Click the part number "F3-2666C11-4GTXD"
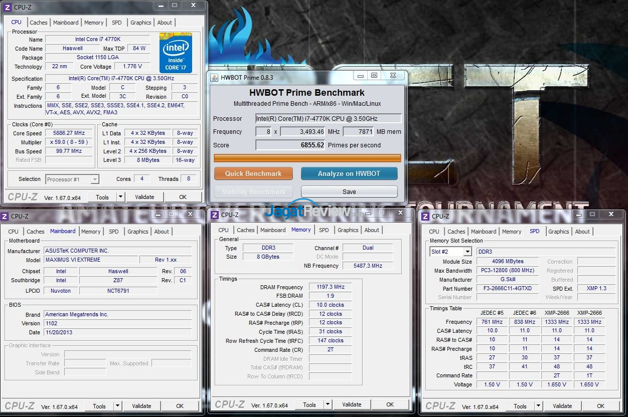Viewport: 628px width, 417px height. [x=508, y=289]
